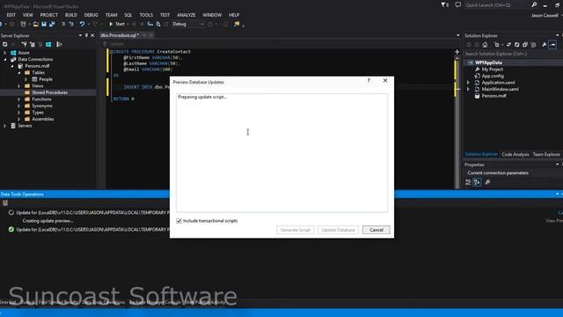Click the Generate Script button
This screenshot has width=563, height=317.
coord(296,230)
